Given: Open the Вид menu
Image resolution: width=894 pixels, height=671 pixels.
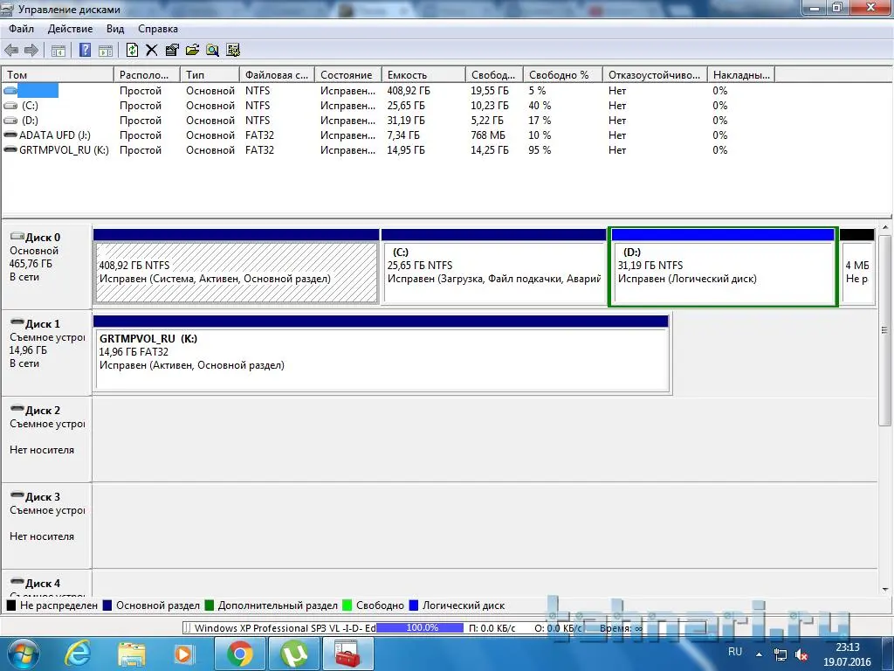Looking at the screenshot, I should (x=115, y=29).
